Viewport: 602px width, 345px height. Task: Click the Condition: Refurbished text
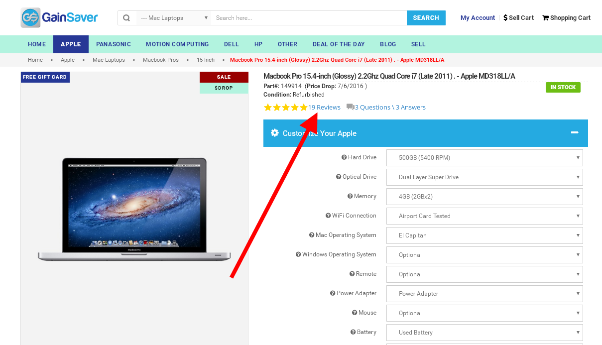coord(294,95)
